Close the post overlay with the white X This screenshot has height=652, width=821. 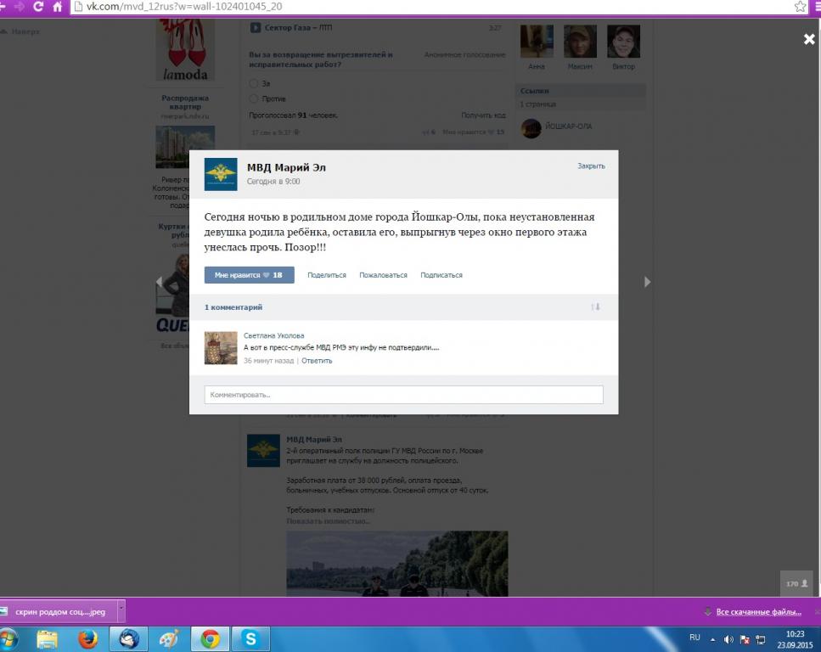coord(809,39)
